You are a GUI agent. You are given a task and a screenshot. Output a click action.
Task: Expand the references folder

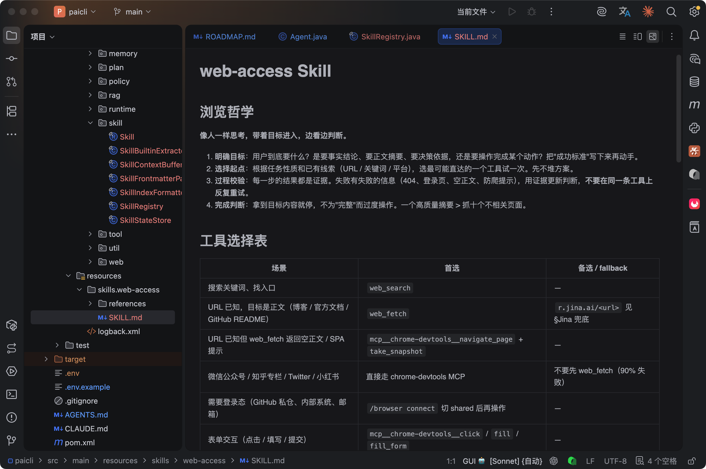pos(90,304)
